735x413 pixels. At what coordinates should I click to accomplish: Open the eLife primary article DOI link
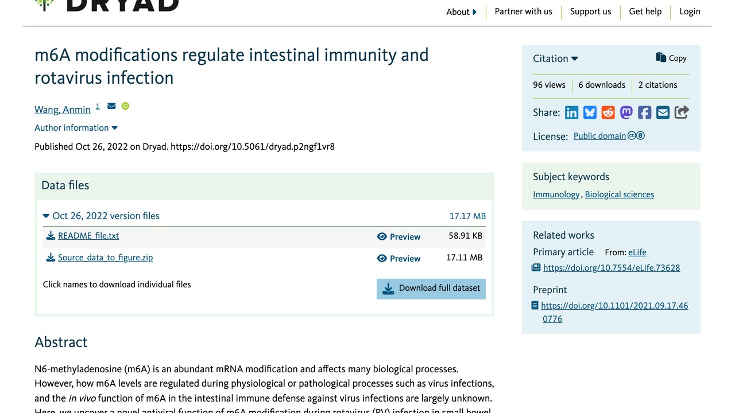(612, 268)
